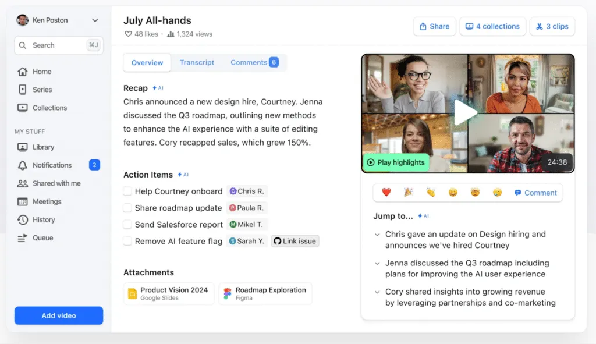Open the 3 clips panel
The height and width of the screenshot is (344, 596).
coord(552,26)
